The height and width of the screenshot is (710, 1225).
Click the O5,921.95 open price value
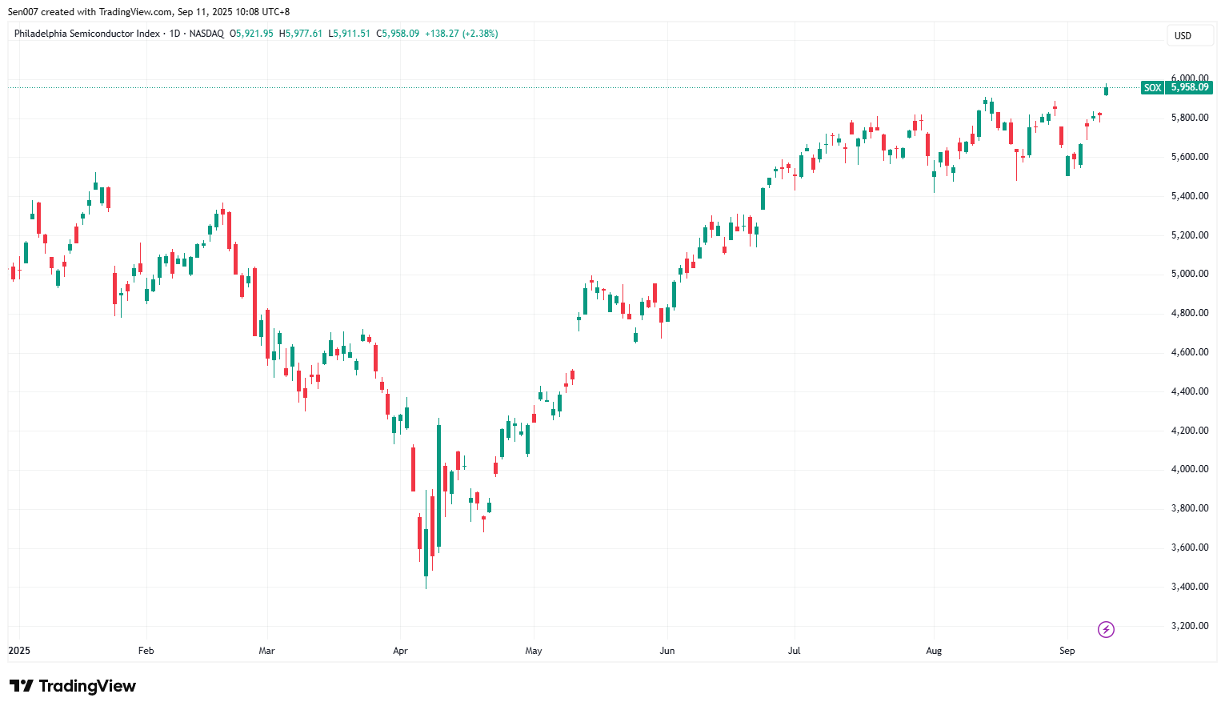pos(251,34)
